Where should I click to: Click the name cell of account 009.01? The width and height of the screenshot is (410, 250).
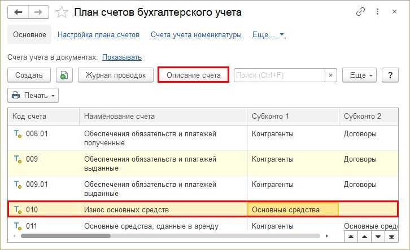click(x=163, y=189)
